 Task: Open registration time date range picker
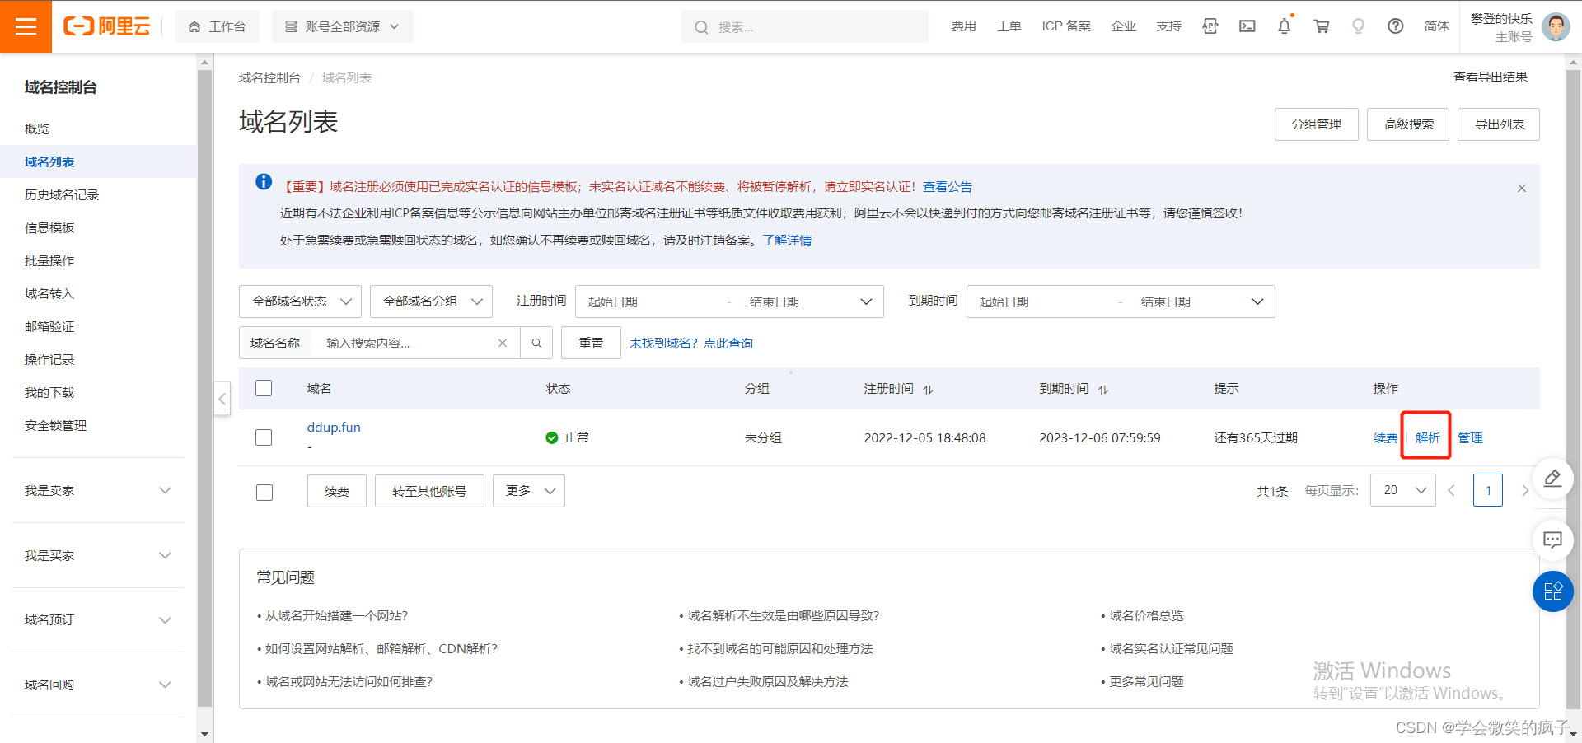(729, 301)
